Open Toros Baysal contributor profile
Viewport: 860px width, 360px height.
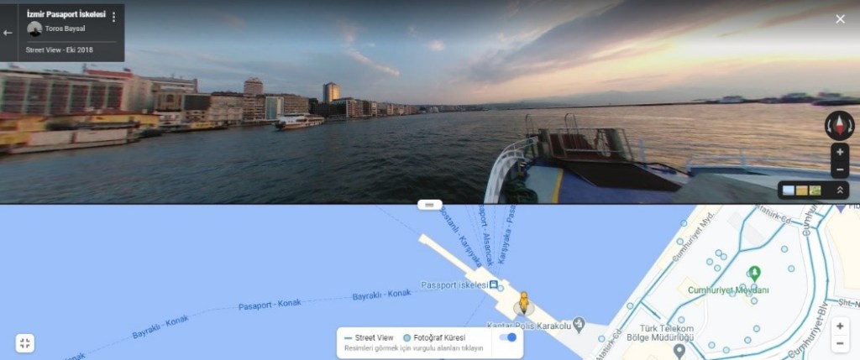pos(65,29)
